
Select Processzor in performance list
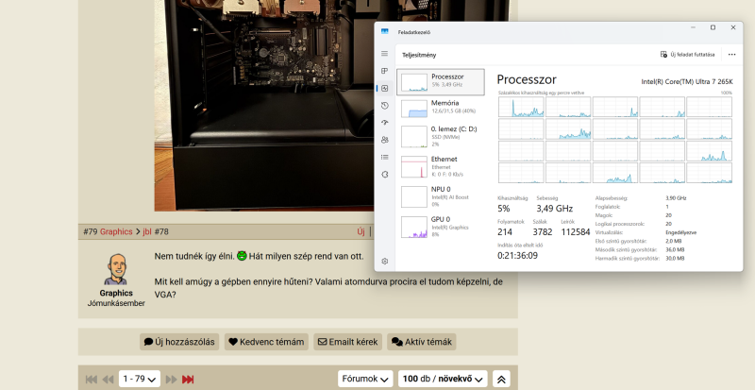[x=441, y=82]
